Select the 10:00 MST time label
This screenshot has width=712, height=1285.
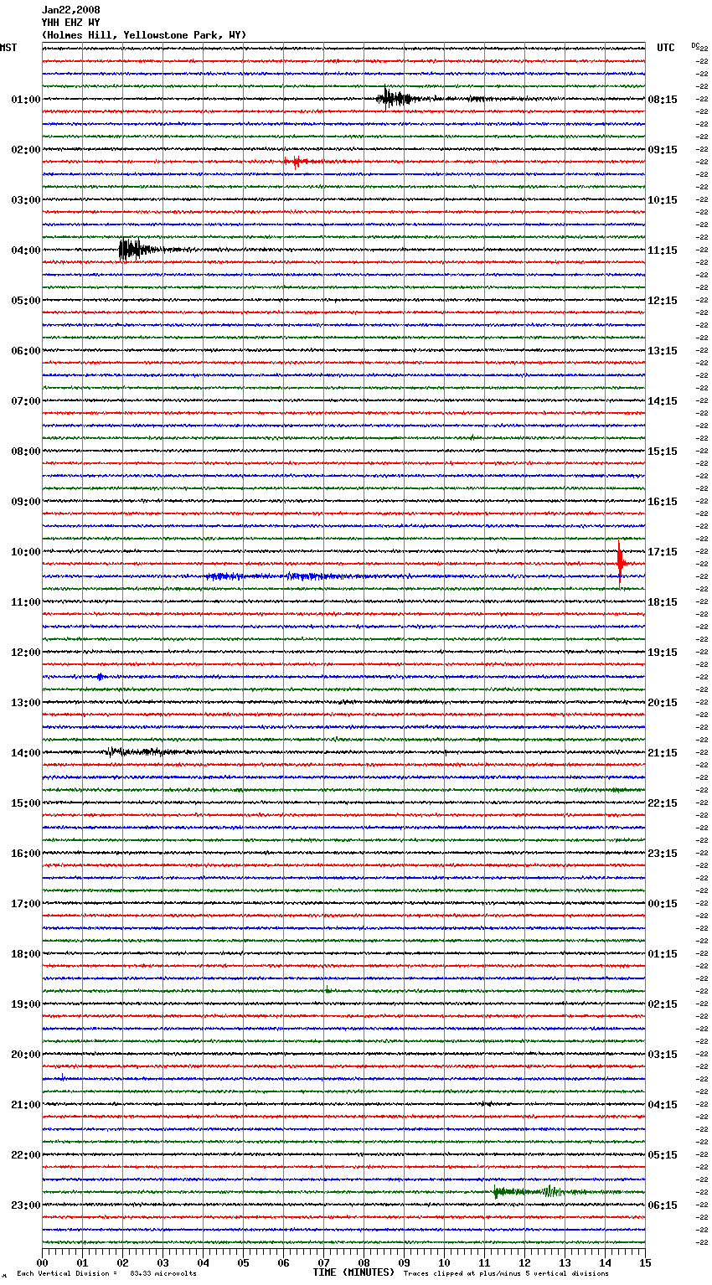[x=26, y=552]
